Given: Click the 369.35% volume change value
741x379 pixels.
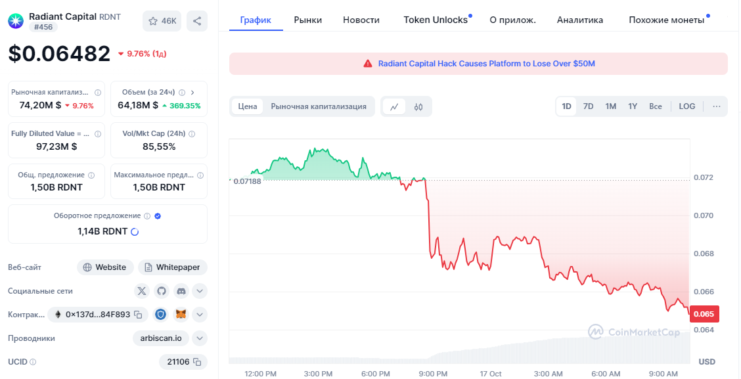Looking at the screenshot, I should (x=181, y=106).
